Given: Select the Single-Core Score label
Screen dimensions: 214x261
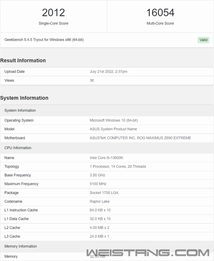Looking at the screenshot, I should pos(53,24).
